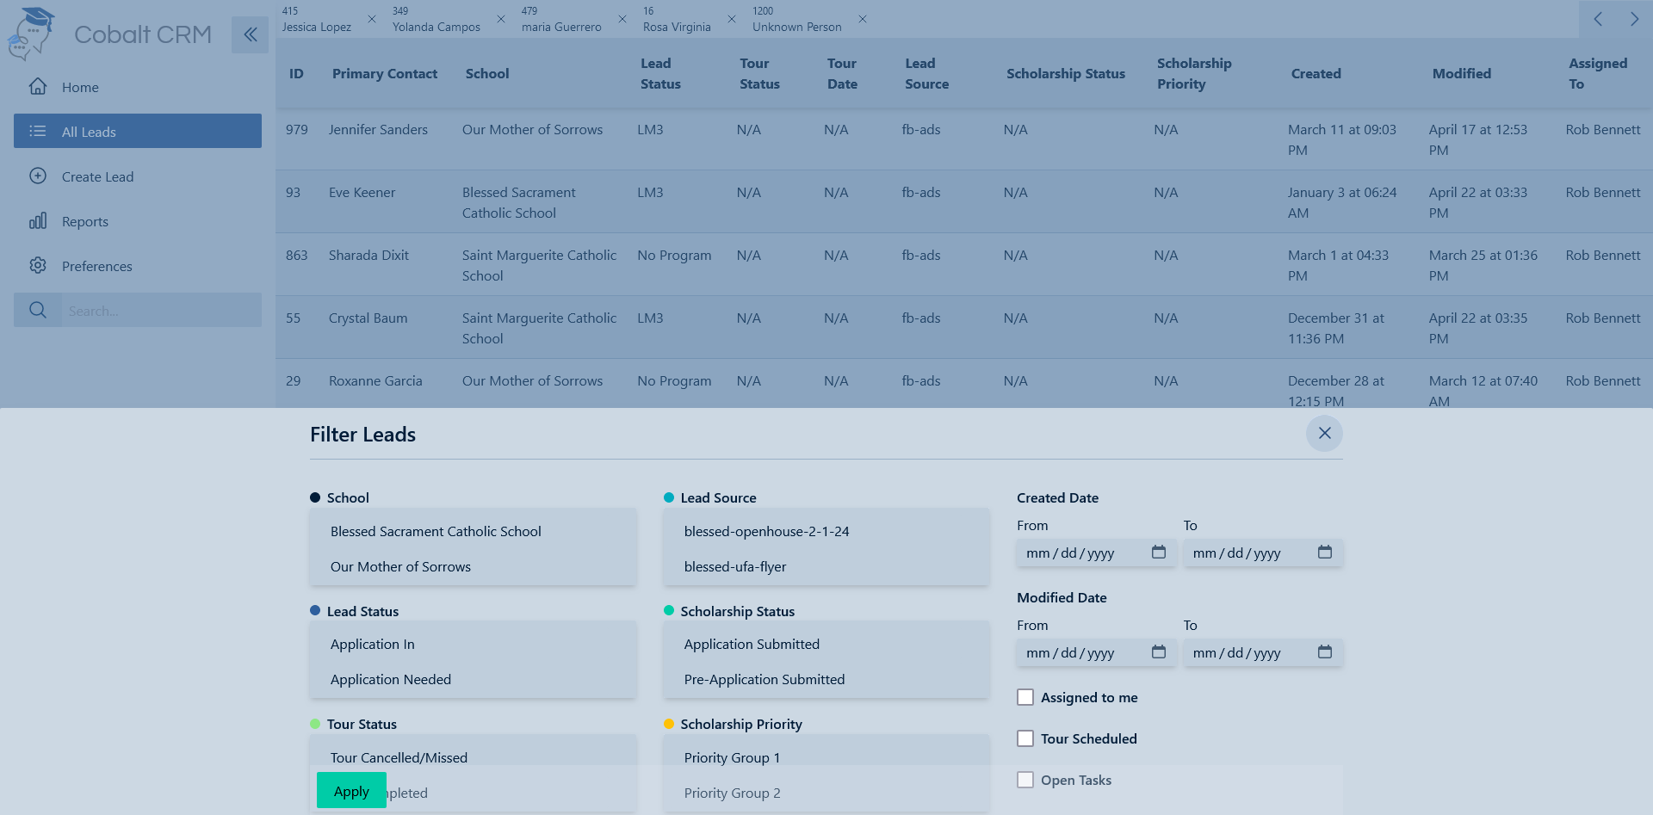Select Blessed Sacrament Catholic School filter option
This screenshot has height=815, width=1653.
tap(436, 532)
